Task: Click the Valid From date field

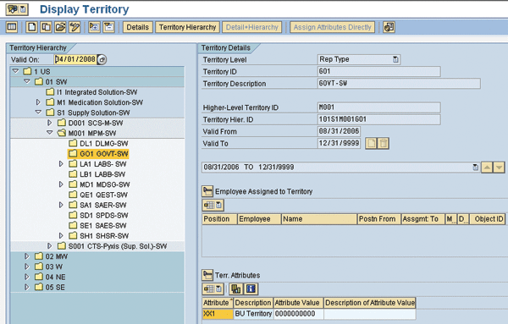Action: [339, 131]
